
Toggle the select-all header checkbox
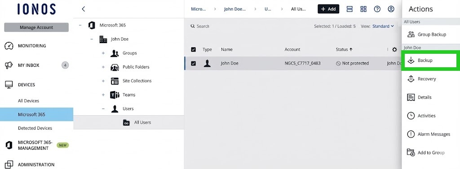[x=193, y=49]
